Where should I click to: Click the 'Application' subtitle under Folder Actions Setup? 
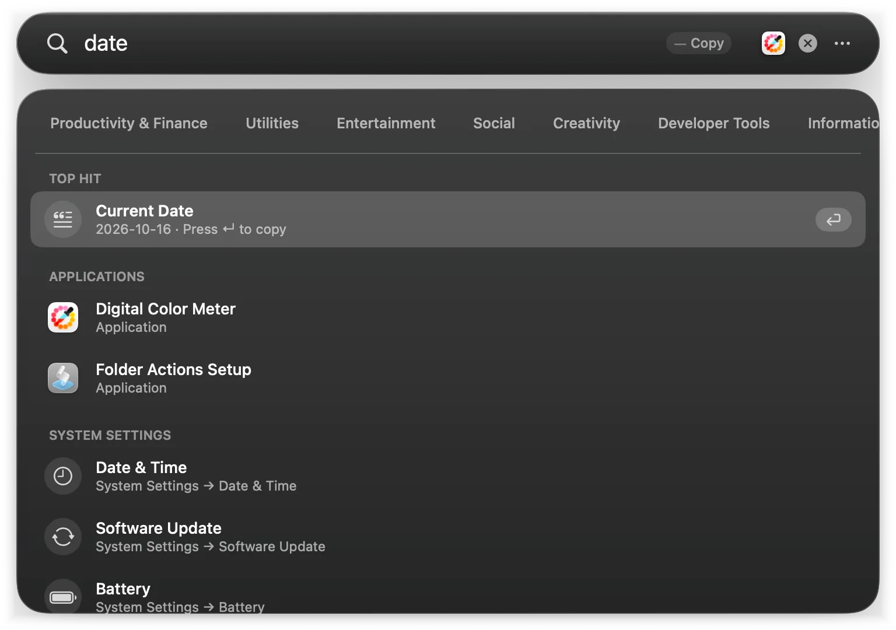click(x=131, y=388)
